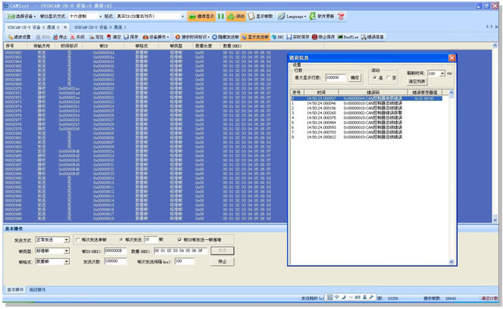Switch to the 高级操作 tab

point(36,289)
